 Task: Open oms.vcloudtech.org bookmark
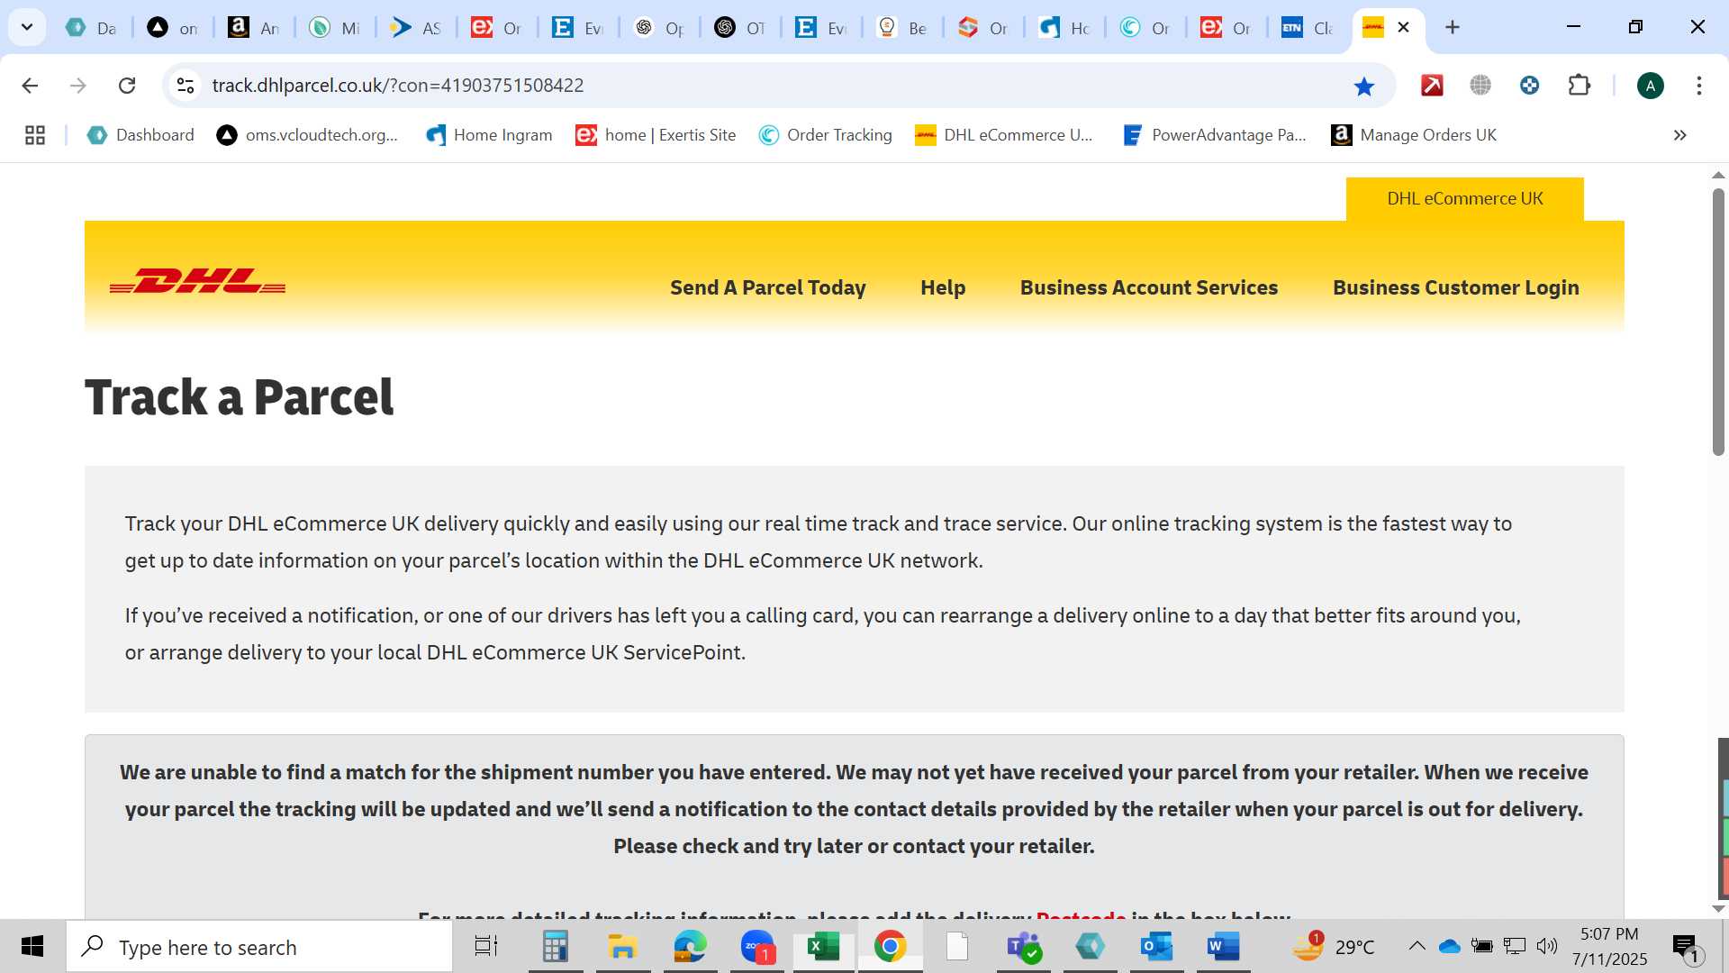[x=307, y=135]
